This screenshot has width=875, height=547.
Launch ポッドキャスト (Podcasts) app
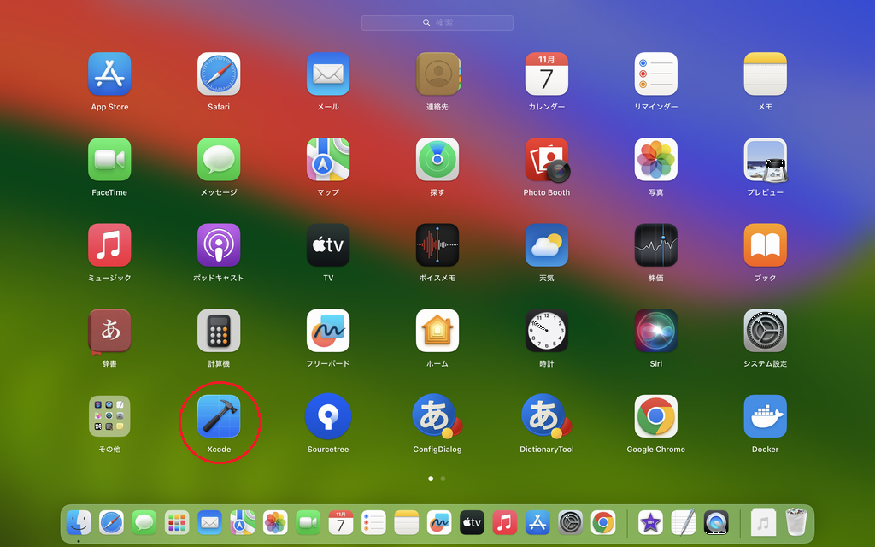219,245
